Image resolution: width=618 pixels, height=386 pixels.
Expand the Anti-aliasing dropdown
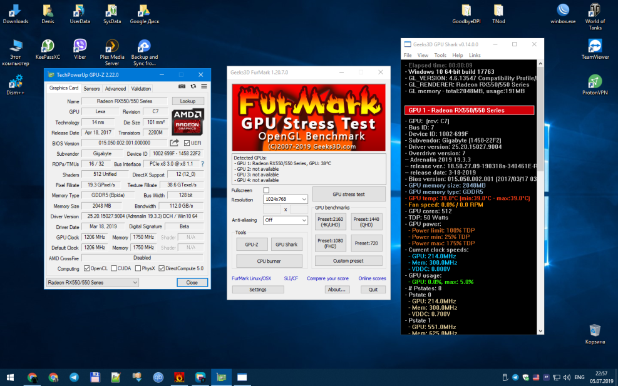click(286, 220)
